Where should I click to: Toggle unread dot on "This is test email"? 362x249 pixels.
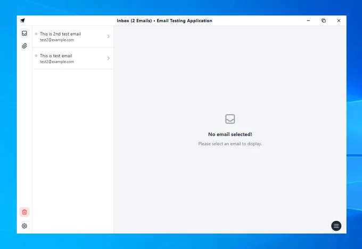(x=36, y=56)
